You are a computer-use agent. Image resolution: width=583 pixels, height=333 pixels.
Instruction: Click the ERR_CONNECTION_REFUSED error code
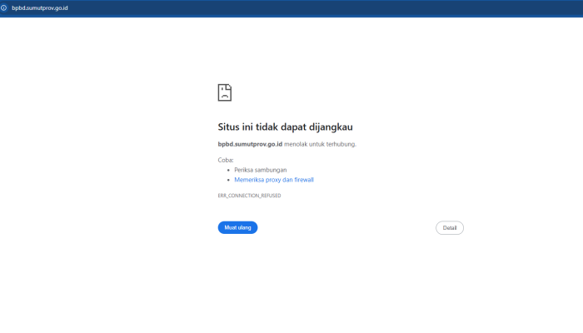250,196
